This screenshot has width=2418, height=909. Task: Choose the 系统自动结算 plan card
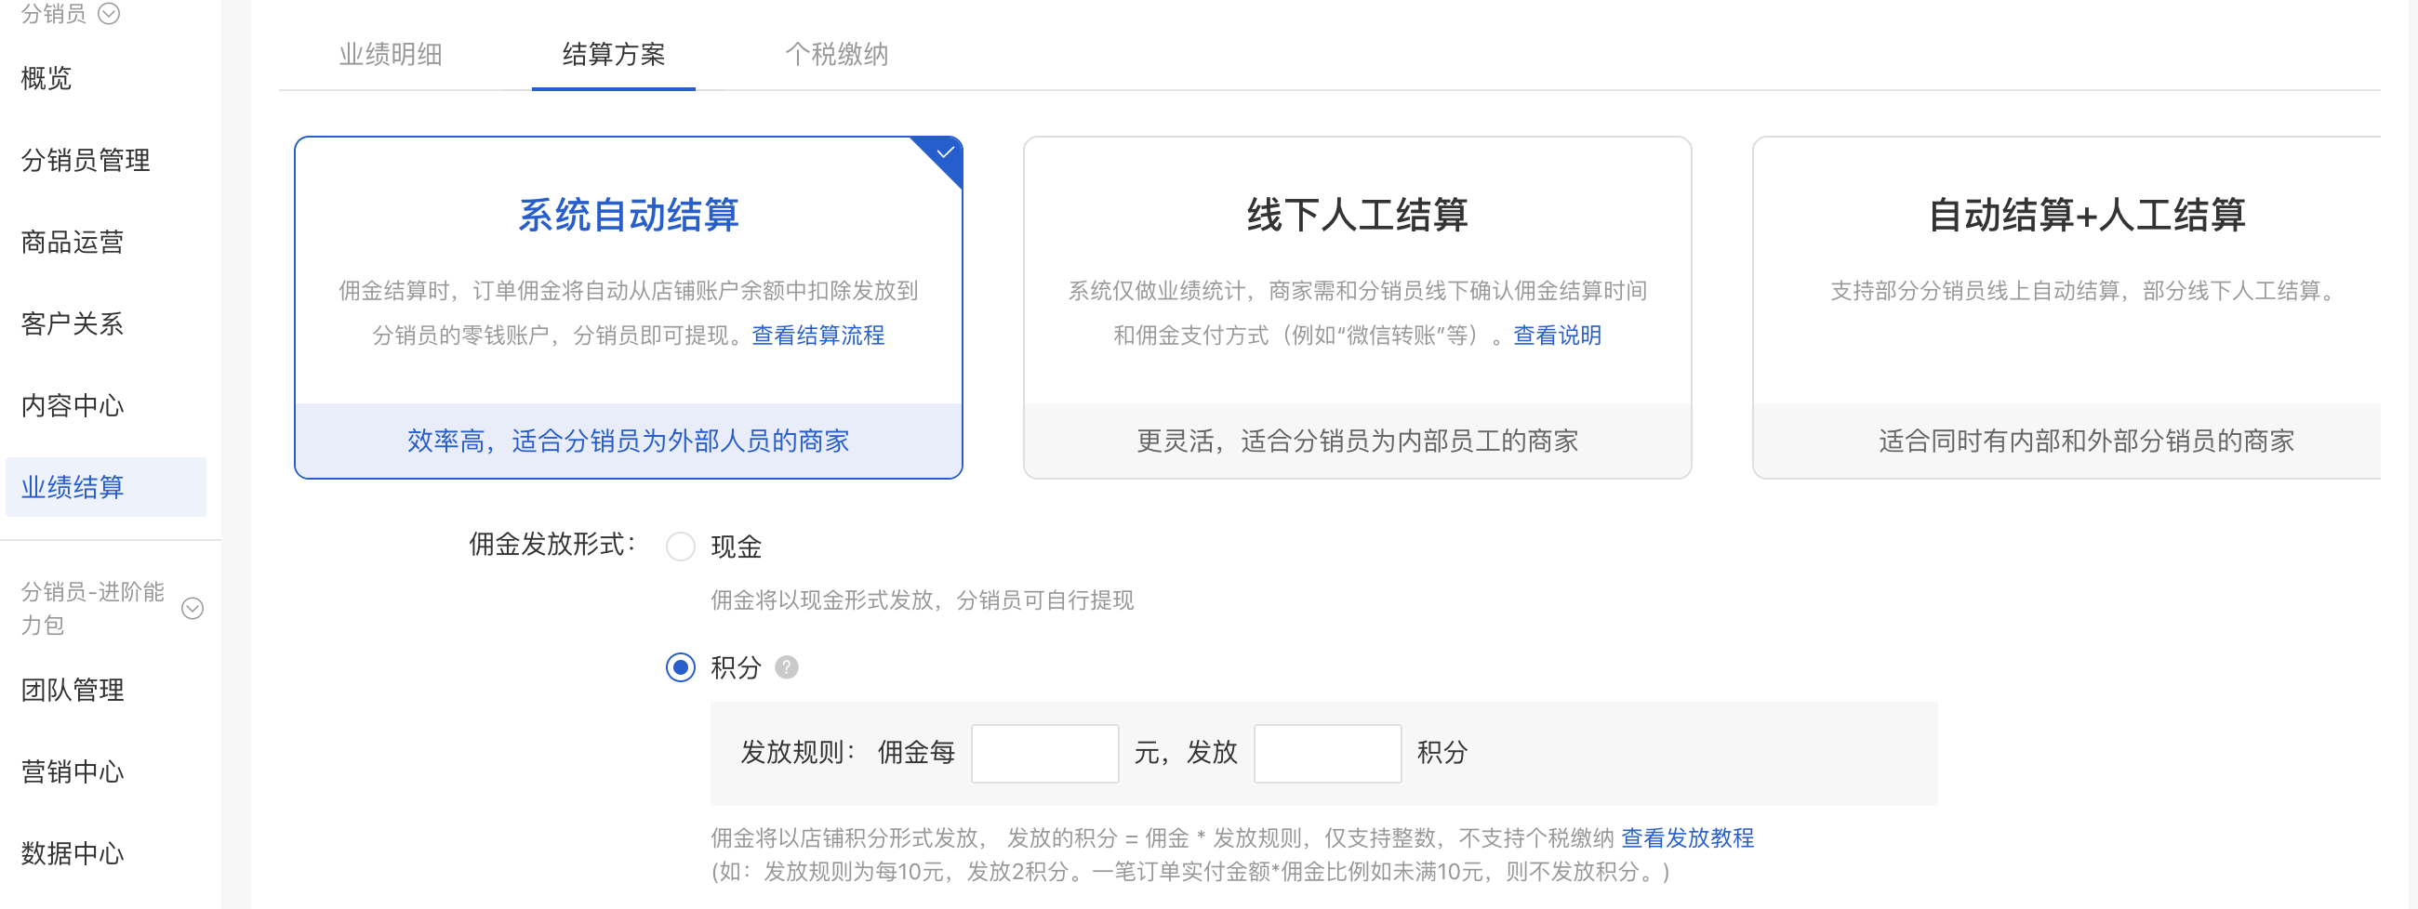(629, 308)
